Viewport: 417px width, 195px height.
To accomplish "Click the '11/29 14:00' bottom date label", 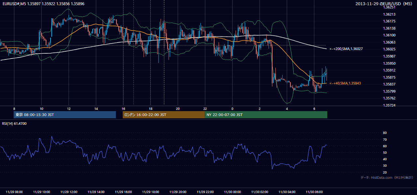I will [x=96, y=192].
